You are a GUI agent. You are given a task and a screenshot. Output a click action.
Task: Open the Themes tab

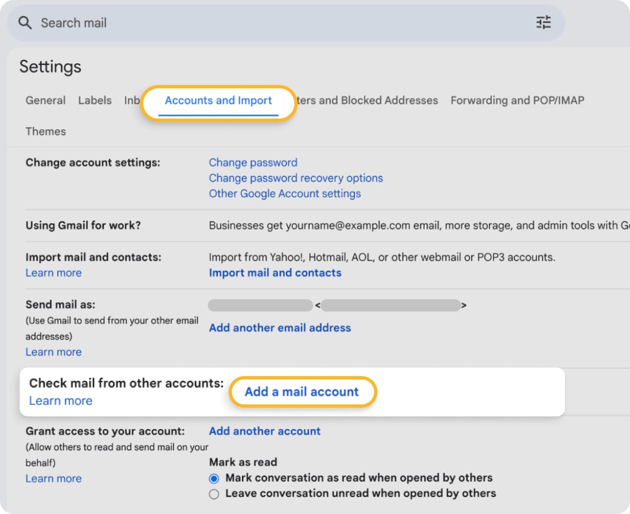[x=46, y=131]
